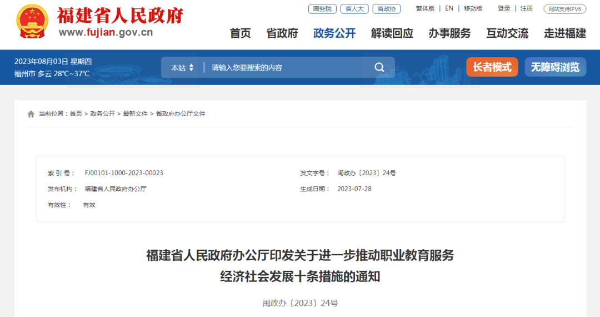Click the home icon in breadcrumb
This screenshot has height=317, width=600.
tap(31, 113)
